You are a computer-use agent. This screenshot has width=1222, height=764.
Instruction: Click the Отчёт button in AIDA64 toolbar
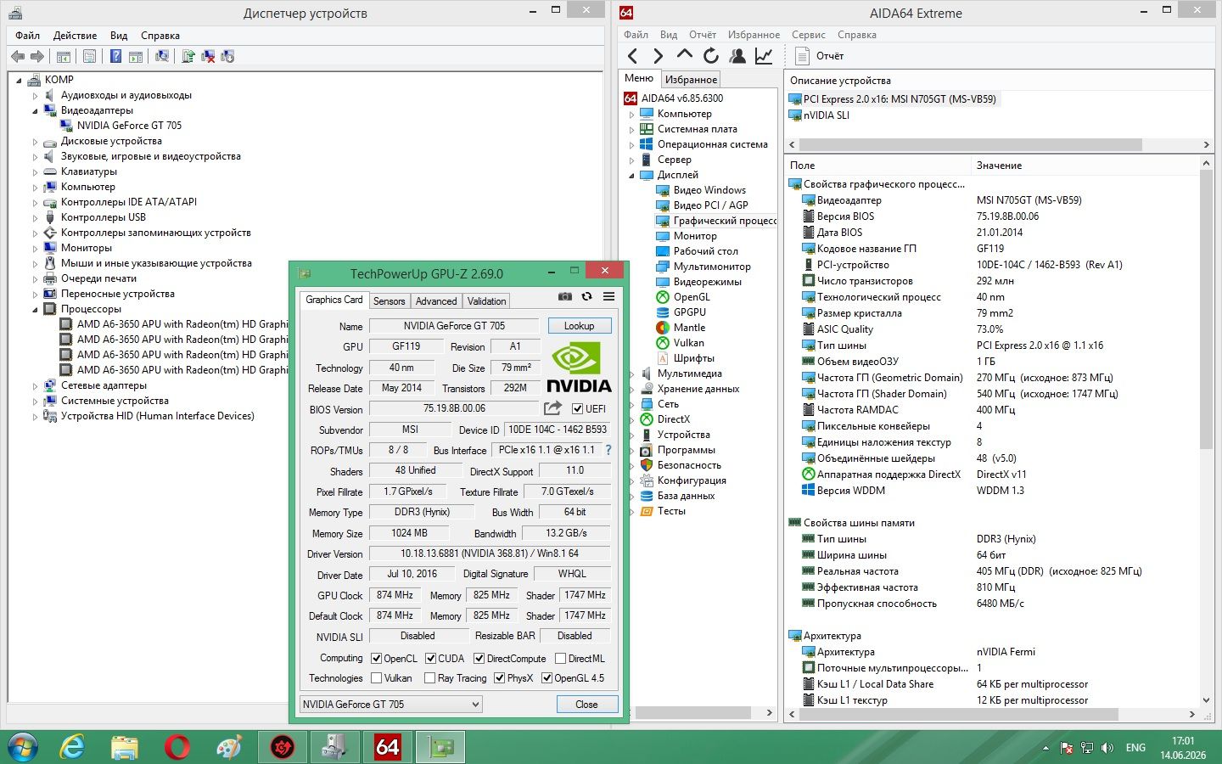pos(820,56)
